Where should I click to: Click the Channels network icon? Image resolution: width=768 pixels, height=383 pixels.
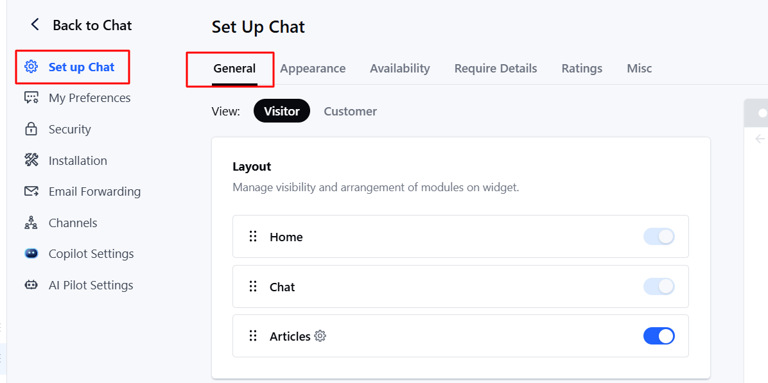point(31,223)
